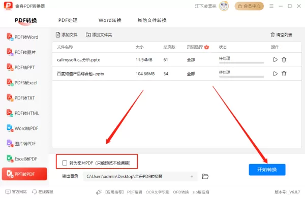Switch to Word转PDF mode
Image resolution: width=305 pixels, height=198 pixels.
[x=22, y=128]
